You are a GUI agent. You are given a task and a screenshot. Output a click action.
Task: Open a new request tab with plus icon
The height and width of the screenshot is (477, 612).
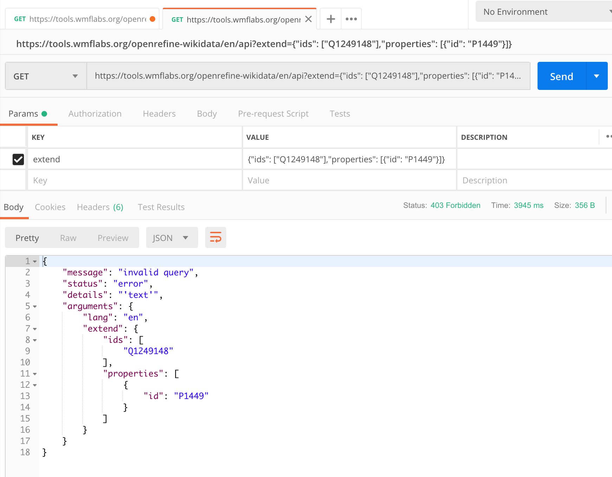point(331,19)
